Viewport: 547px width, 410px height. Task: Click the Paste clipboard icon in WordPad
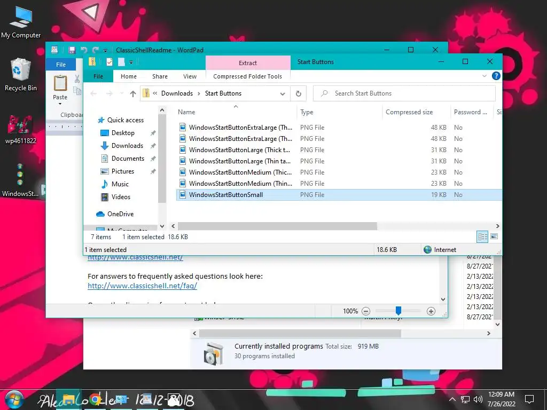60,83
